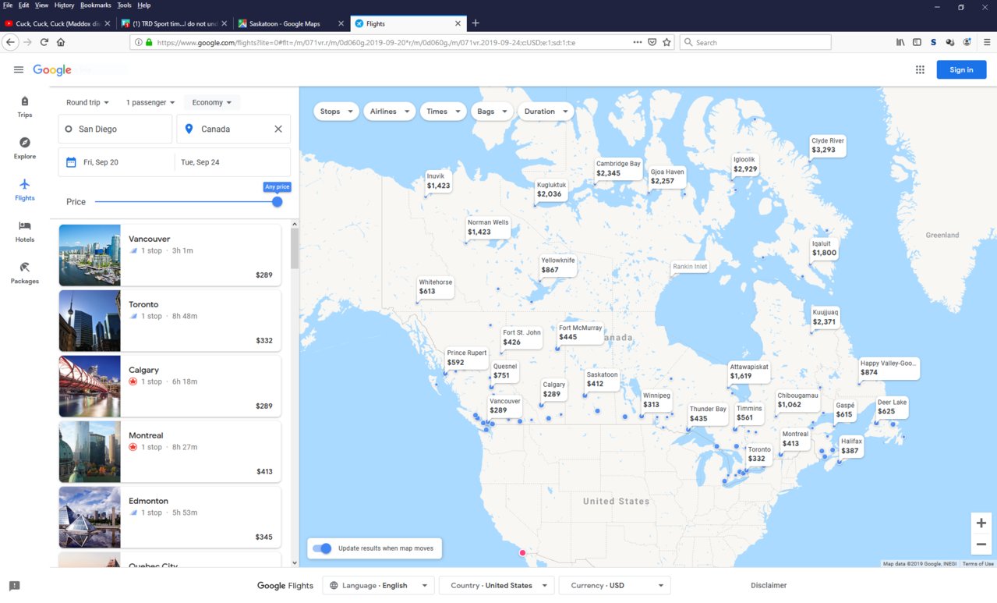Bookmark this page with the star

[x=666, y=42]
